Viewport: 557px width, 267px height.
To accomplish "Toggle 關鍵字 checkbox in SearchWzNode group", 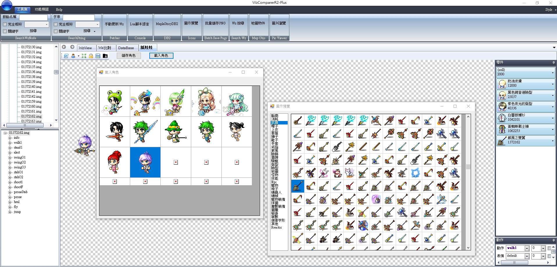I will tap(5, 31).
